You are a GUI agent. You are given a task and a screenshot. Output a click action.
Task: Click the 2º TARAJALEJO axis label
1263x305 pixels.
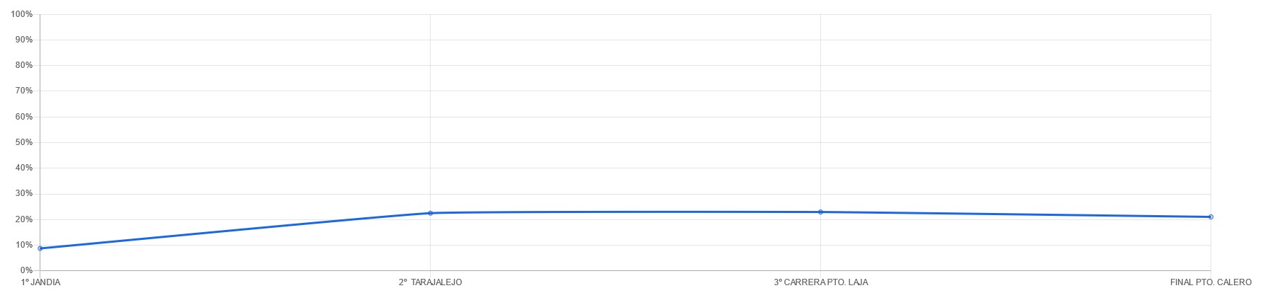430,282
